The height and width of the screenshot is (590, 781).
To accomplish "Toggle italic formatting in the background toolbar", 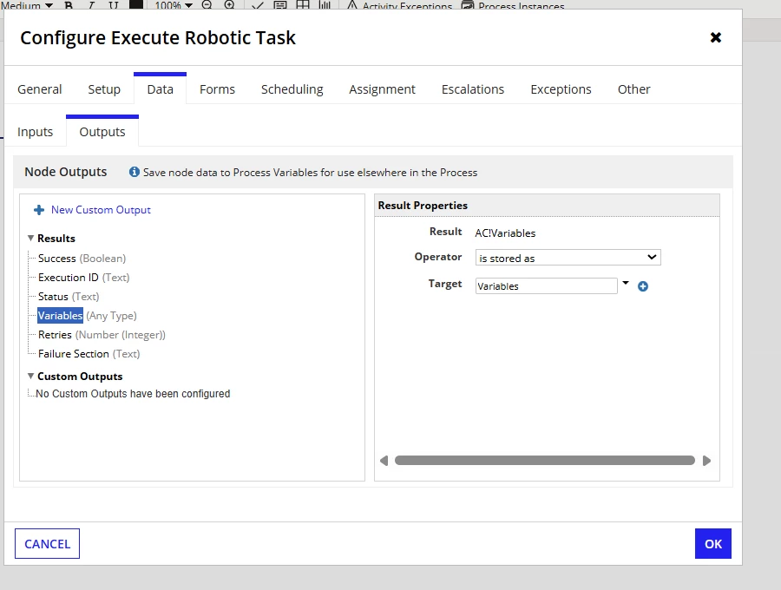I will 91,5.
